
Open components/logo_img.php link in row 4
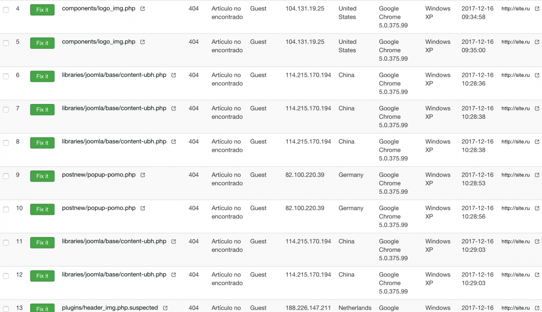[99, 8]
